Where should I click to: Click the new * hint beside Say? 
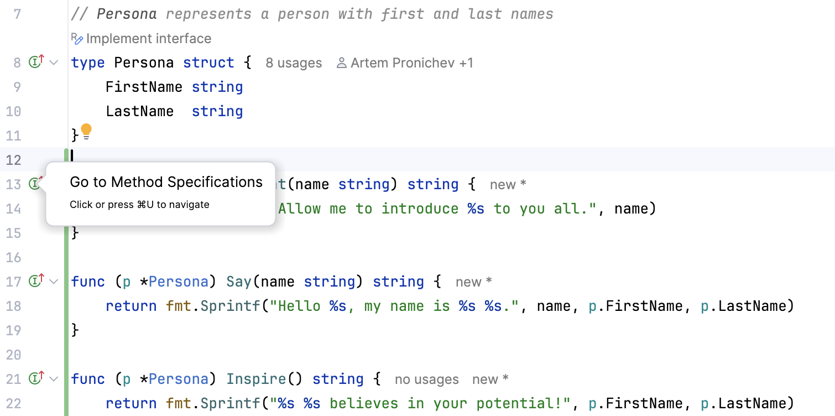(x=473, y=282)
